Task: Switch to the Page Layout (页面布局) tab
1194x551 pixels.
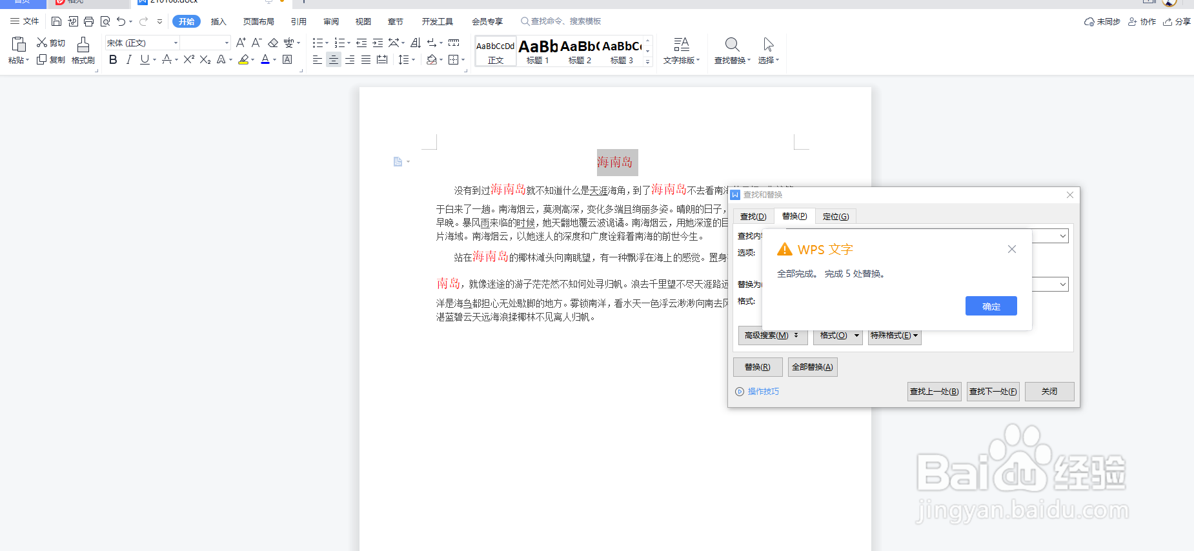Action: (258, 21)
